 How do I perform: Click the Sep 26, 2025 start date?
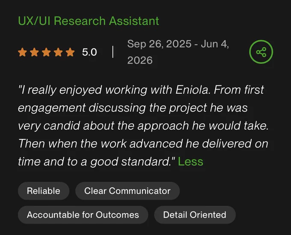click(x=159, y=44)
